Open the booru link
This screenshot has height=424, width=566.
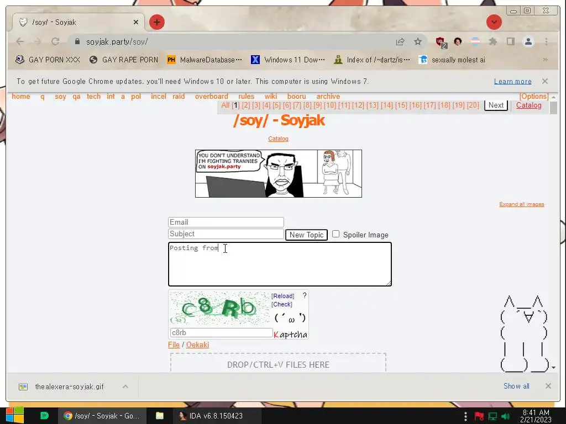tap(296, 96)
